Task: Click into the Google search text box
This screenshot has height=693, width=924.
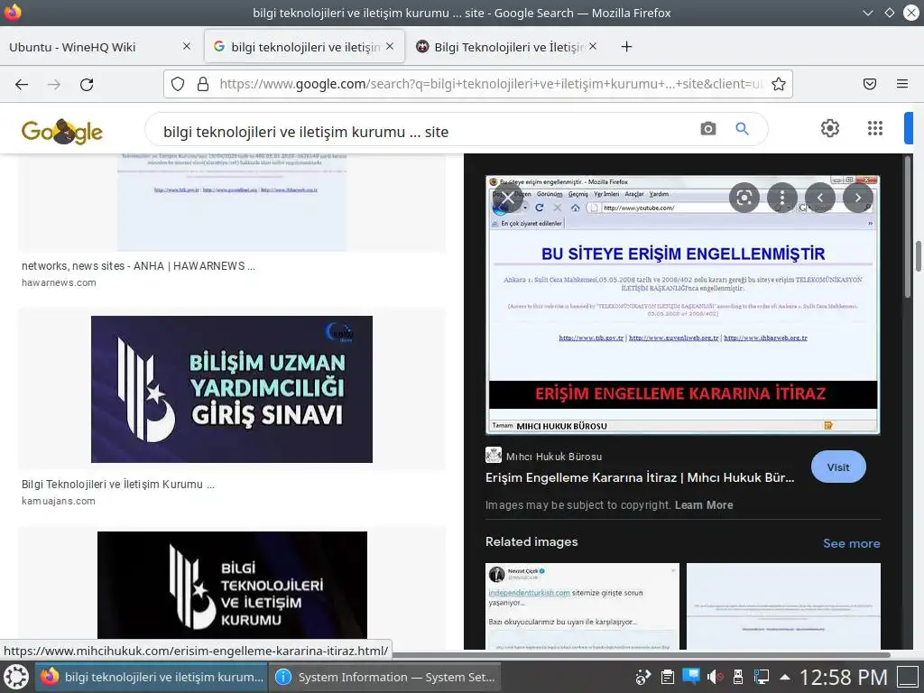Action: [x=424, y=132]
